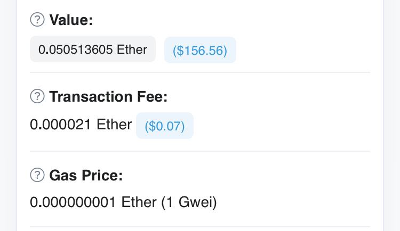400x231 pixels.
Task: Click the word Ether in the value badge
Action: click(132, 49)
